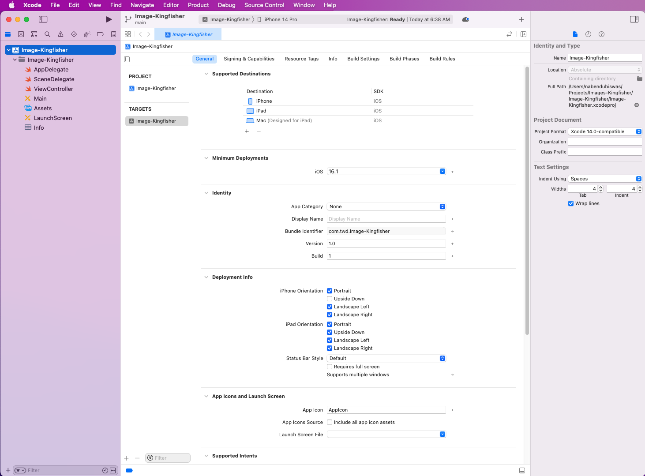Select the iPhone 14 Pro run destination

277,19
